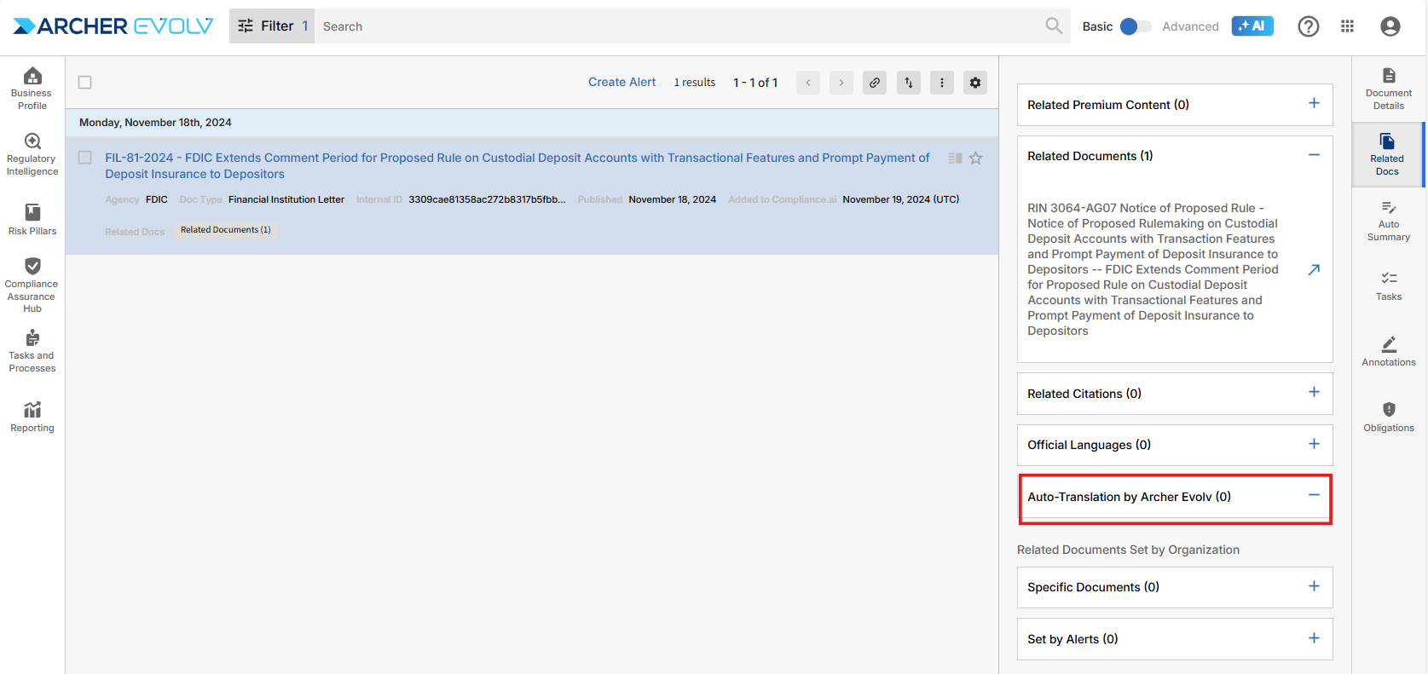Check the select-all results checkbox
Screen dimensions: 1428x674
85,83
